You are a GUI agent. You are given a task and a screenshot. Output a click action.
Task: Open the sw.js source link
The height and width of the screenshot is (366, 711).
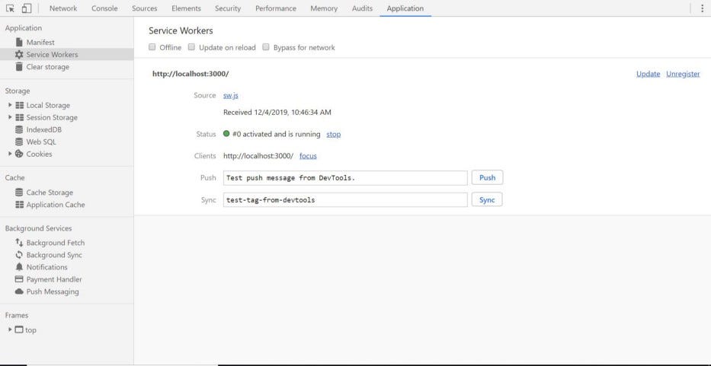[x=231, y=96]
